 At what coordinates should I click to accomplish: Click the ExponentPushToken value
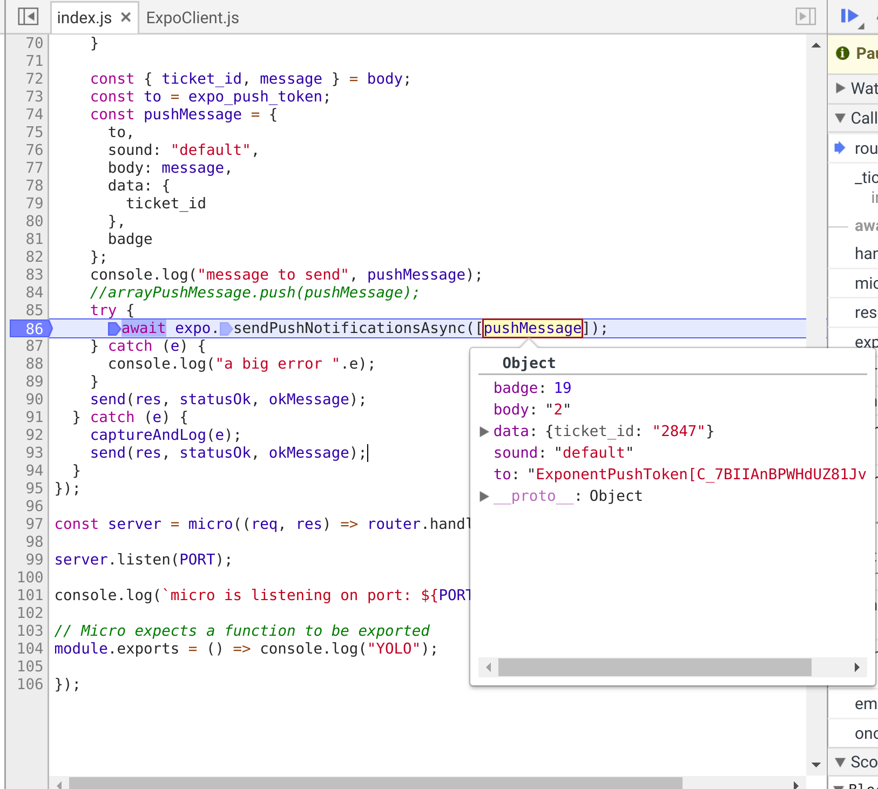(697, 474)
